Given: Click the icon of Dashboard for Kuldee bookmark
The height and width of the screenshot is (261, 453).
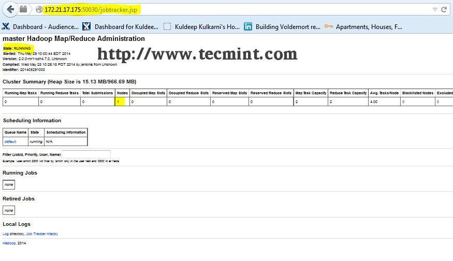Looking at the screenshot, I should [86, 26].
